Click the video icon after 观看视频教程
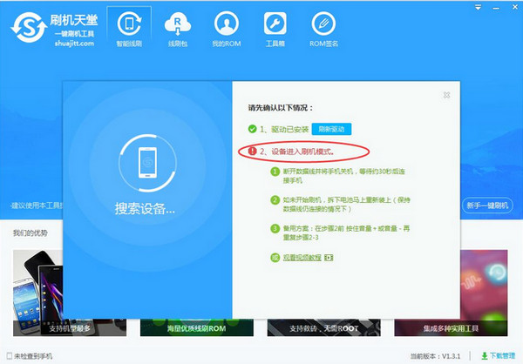Screen dimensions: 523x364 pyautogui.click(x=329, y=258)
